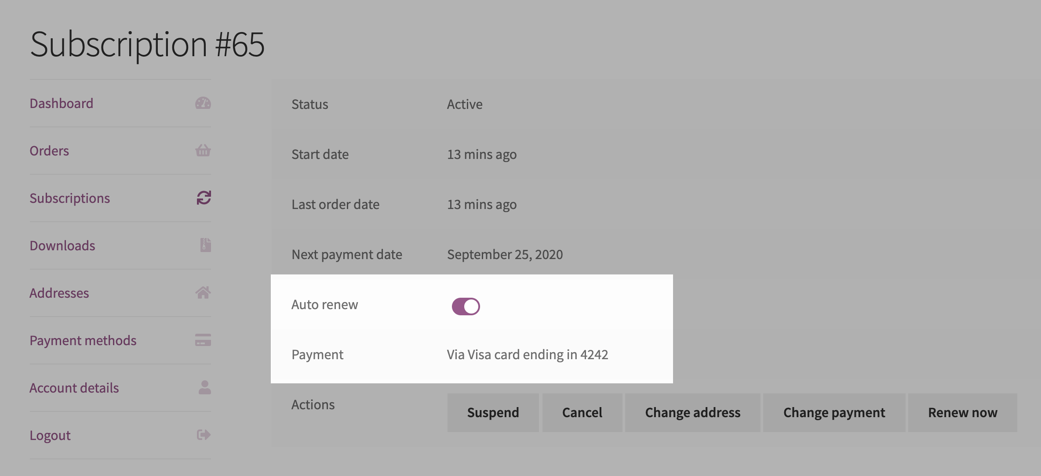Click the Logout exit icon

[203, 435]
